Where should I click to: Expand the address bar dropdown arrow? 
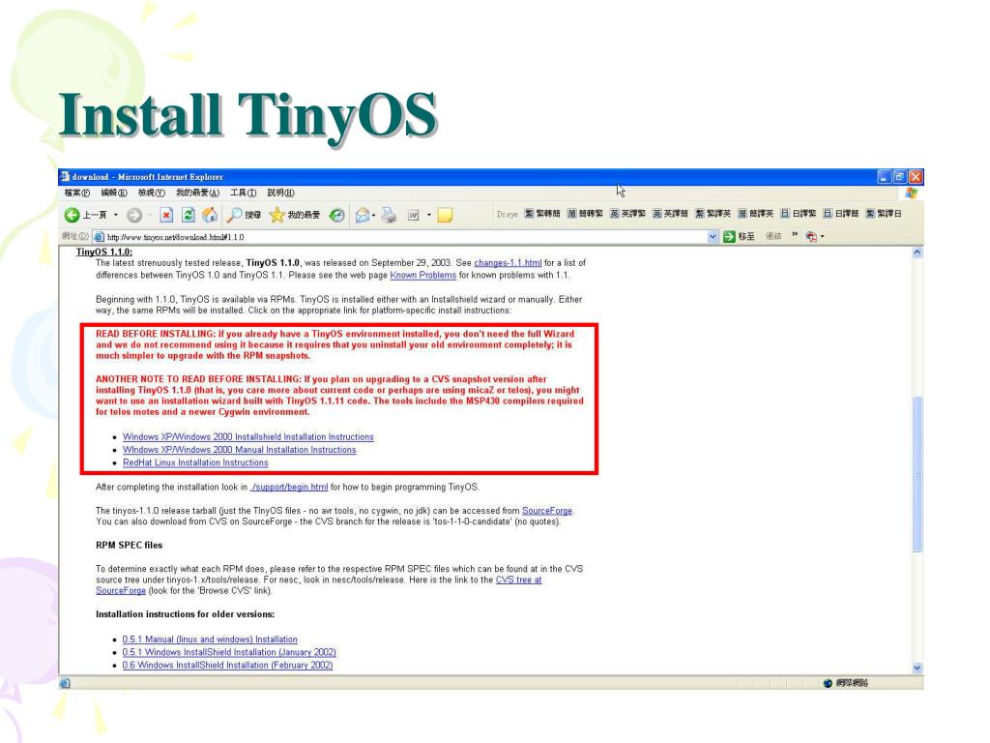713,236
